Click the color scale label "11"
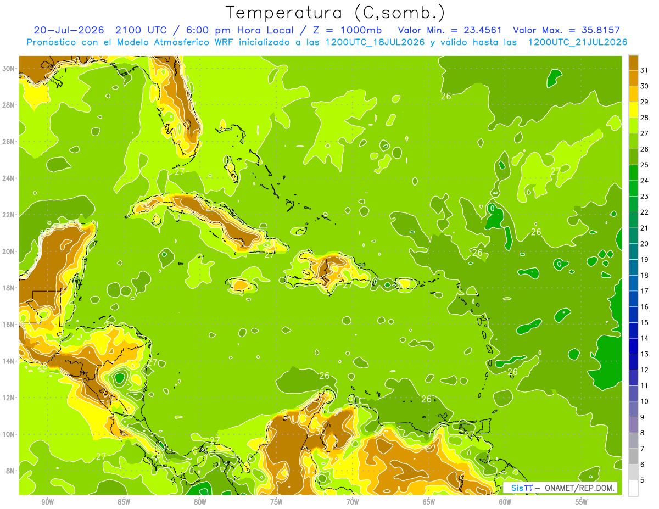 (645, 385)
